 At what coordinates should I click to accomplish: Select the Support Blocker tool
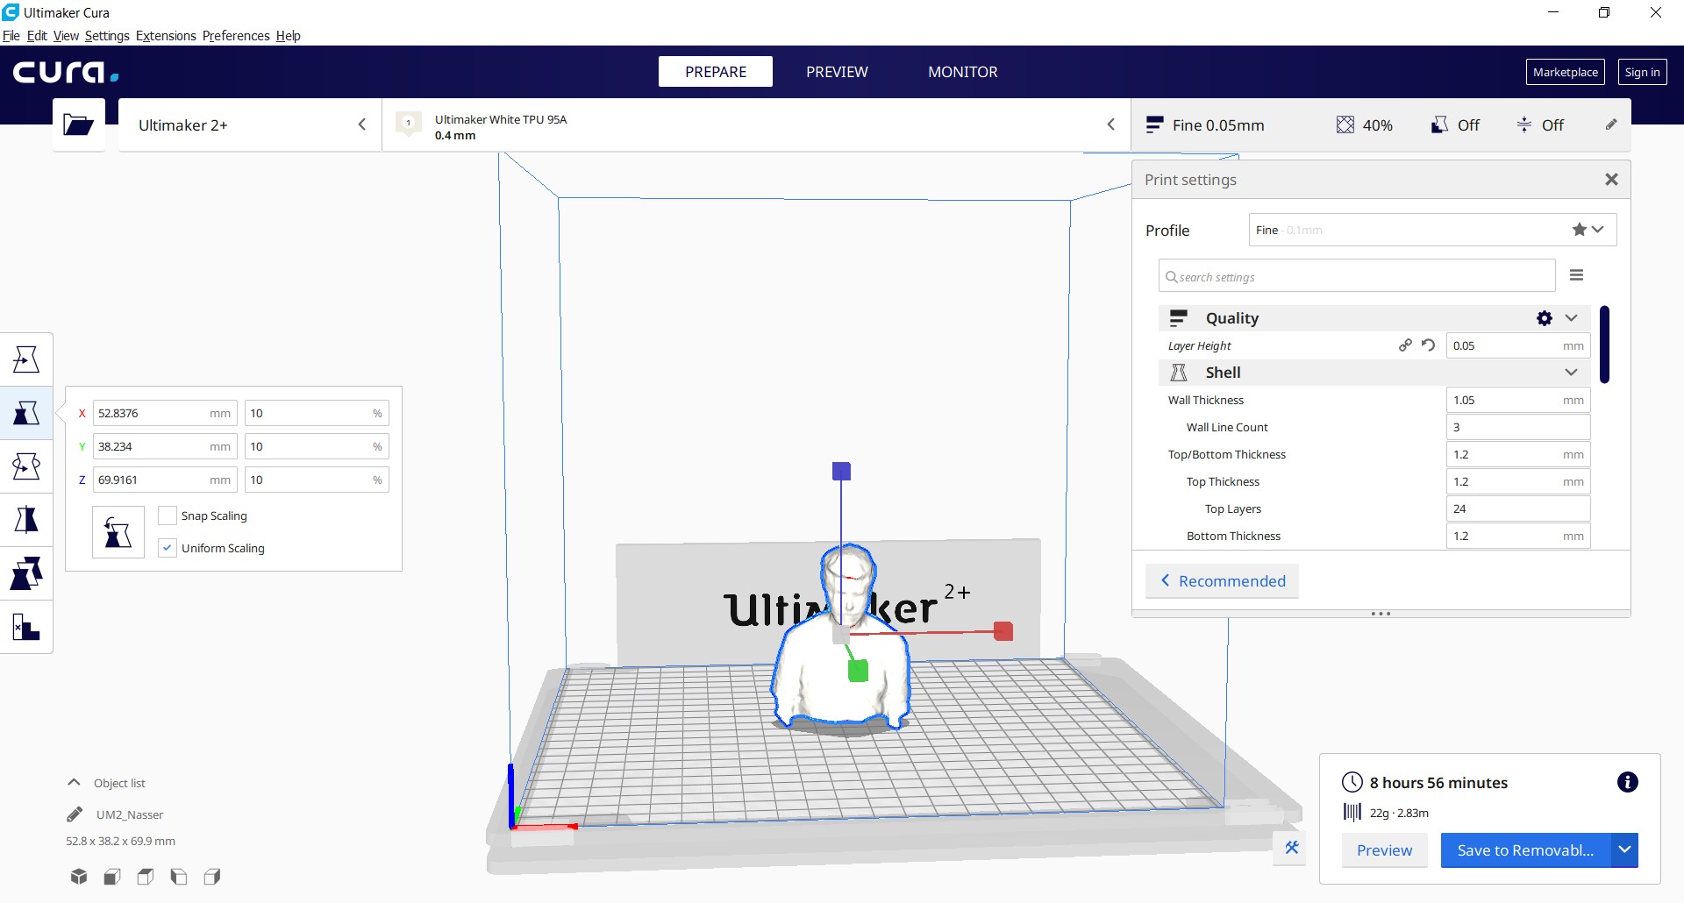pos(26,627)
